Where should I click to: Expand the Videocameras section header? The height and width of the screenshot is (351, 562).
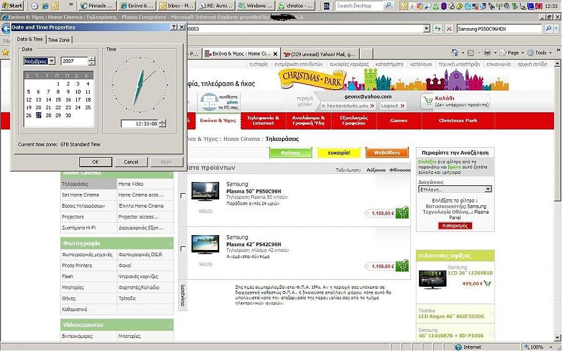(117, 325)
